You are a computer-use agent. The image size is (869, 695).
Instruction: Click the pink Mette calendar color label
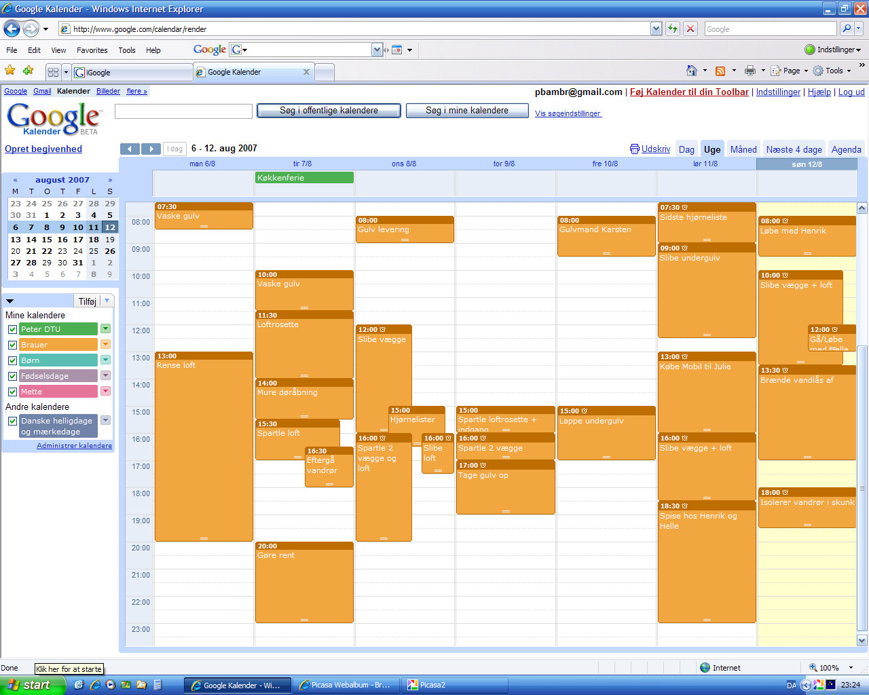pyautogui.click(x=58, y=392)
